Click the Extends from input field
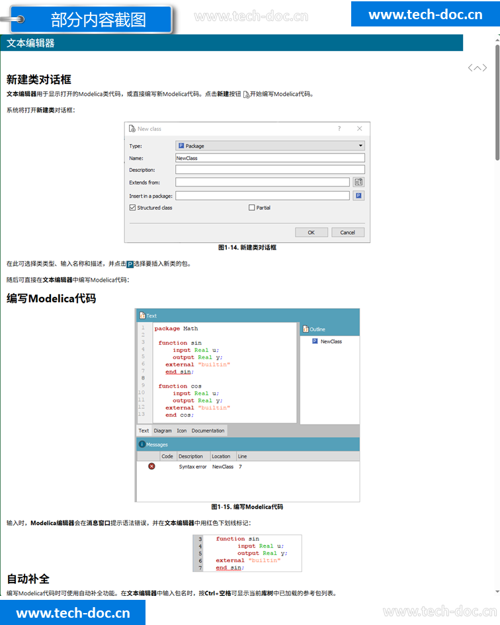 [263, 182]
